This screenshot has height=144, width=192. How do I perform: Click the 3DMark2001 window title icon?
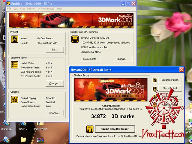[x=8, y=3]
